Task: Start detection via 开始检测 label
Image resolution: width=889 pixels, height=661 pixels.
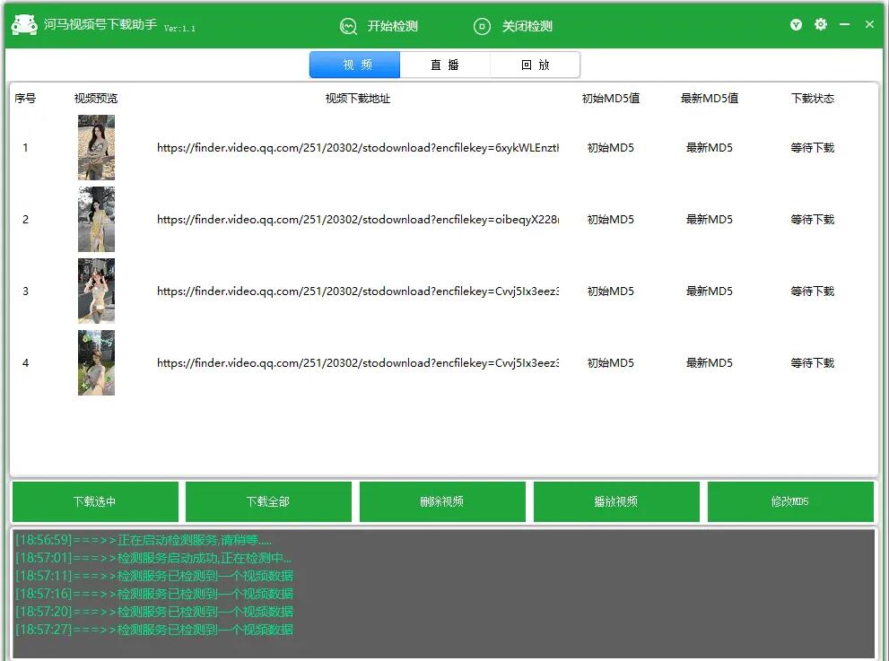Action: click(392, 26)
